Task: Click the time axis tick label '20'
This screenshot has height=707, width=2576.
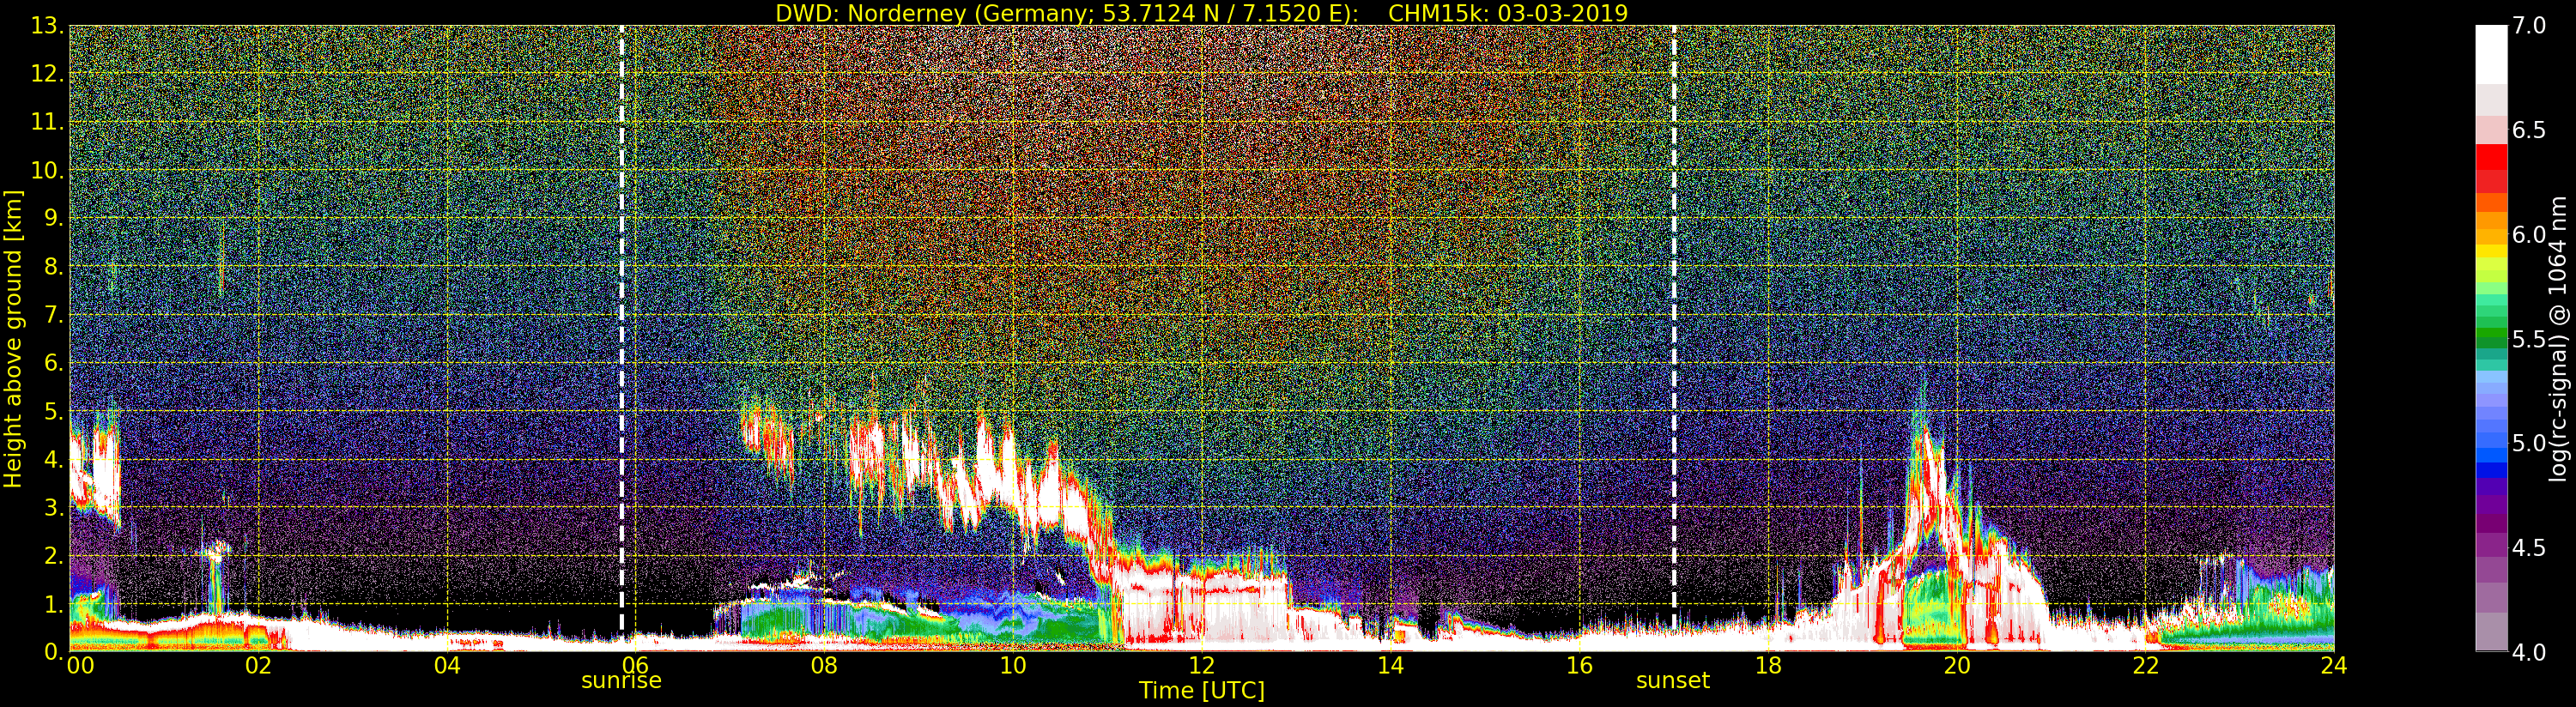Action: (x=1957, y=666)
